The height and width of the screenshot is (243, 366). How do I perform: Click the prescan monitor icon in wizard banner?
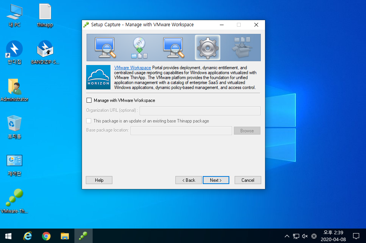[105, 48]
